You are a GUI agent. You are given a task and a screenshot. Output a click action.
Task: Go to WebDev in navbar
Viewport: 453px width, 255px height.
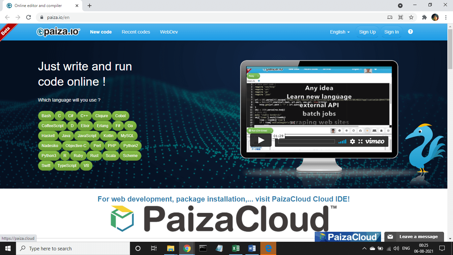pyautogui.click(x=169, y=32)
